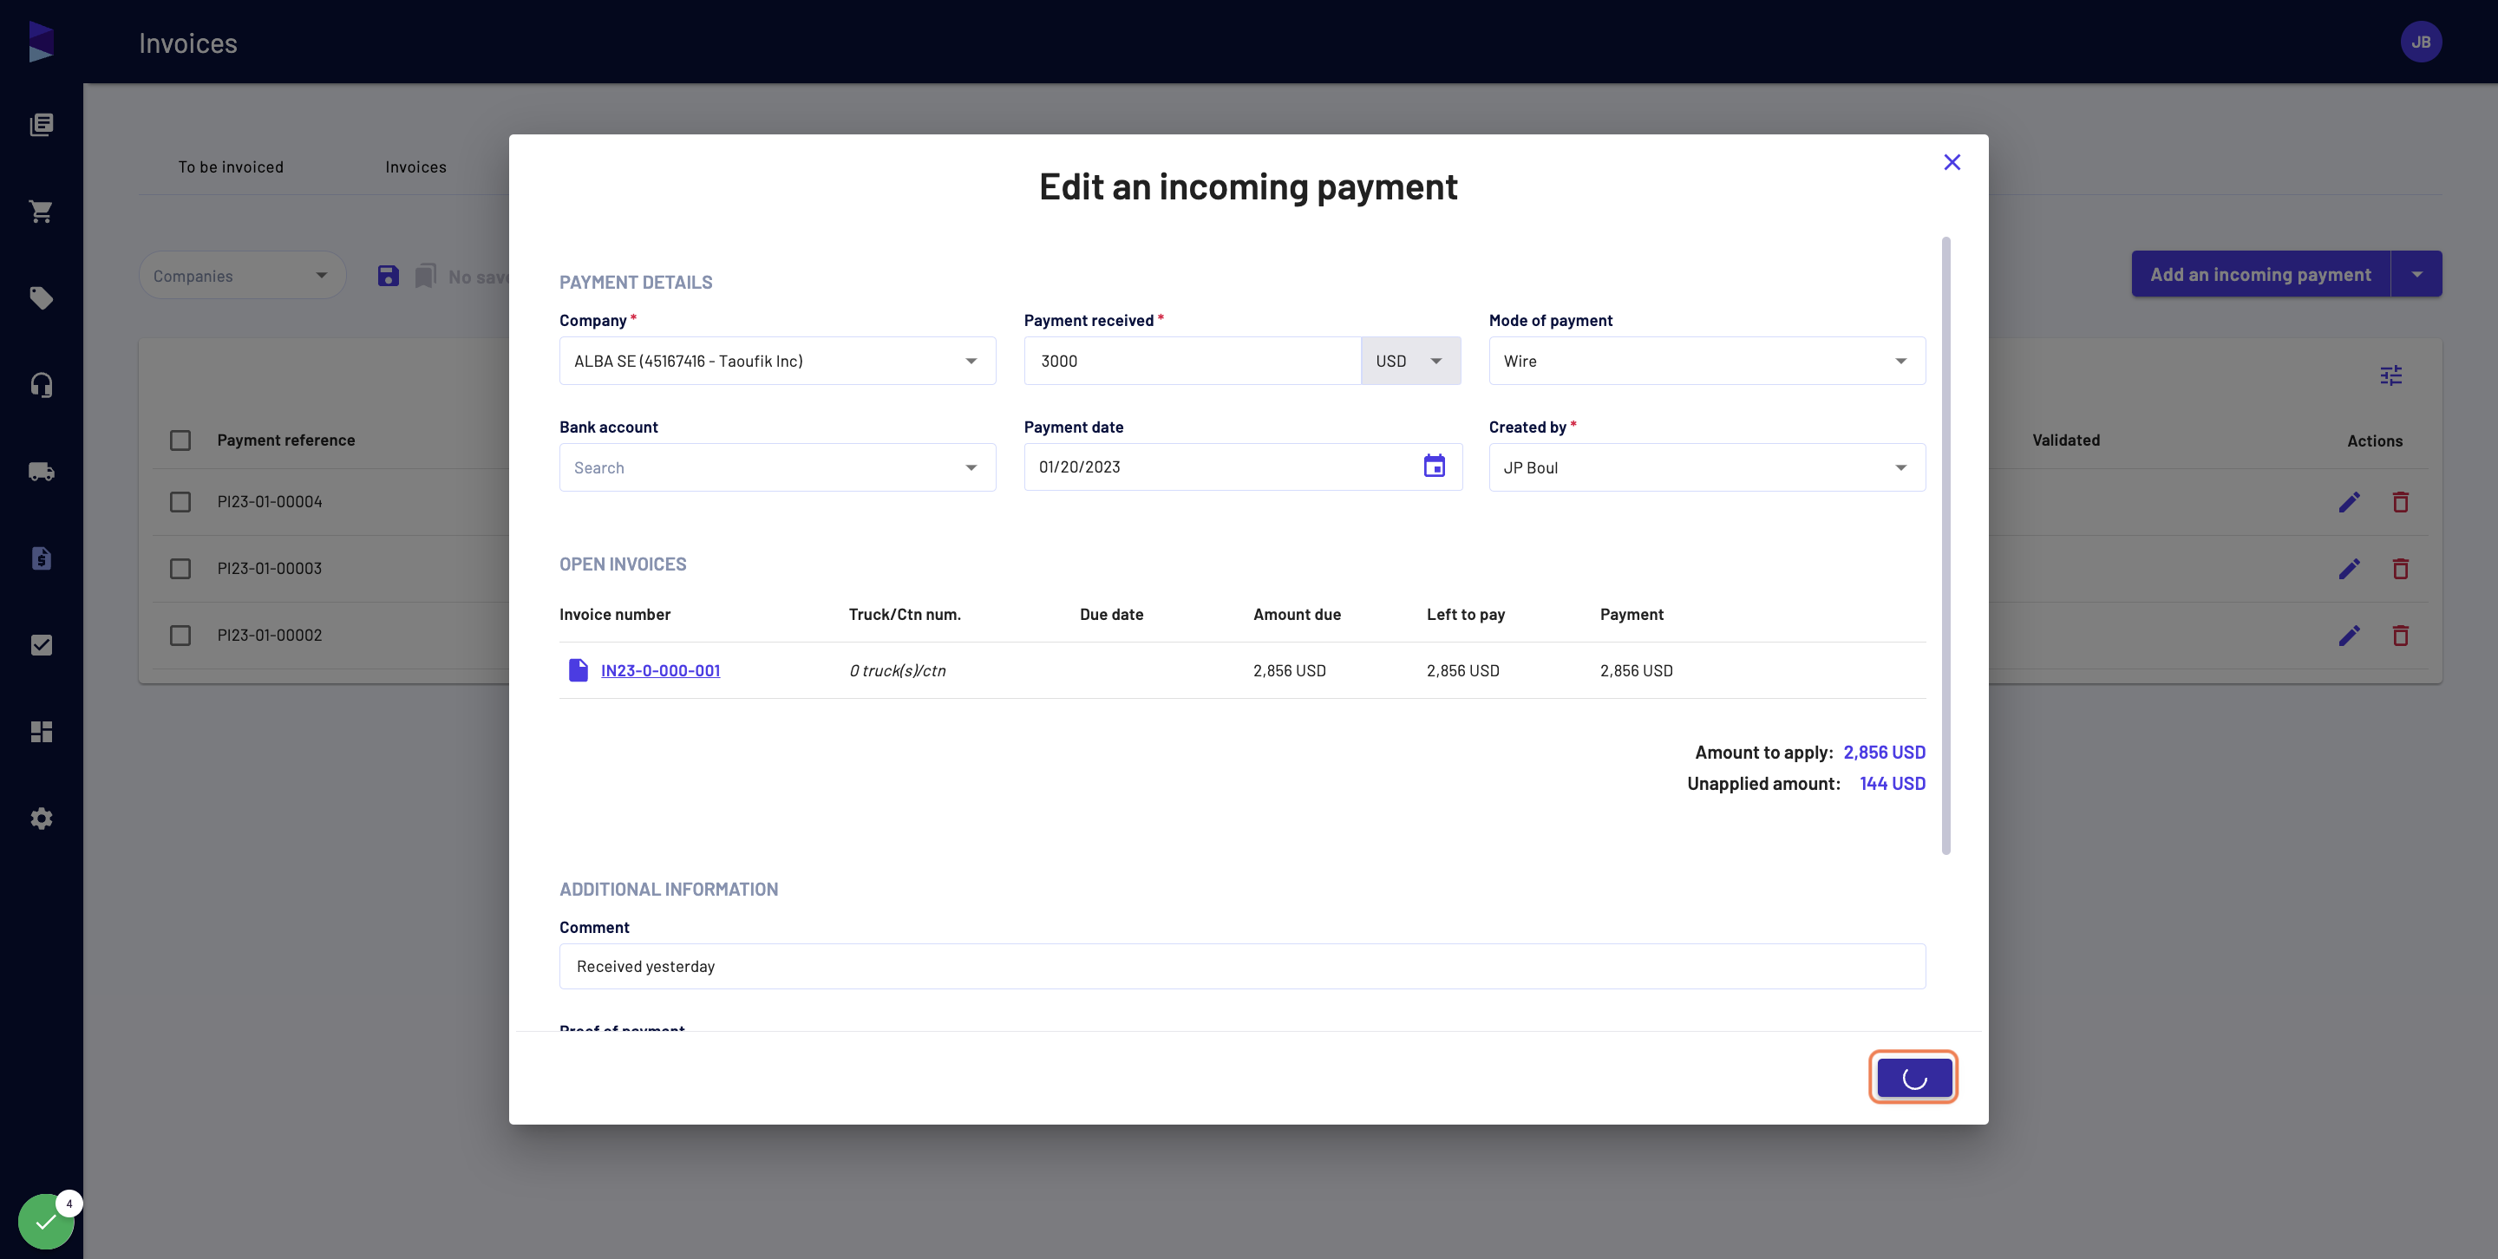Open the truck shipments sidebar icon
The width and height of the screenshot is (2498, 1259).
pyautogui.click(x=41, y=472)
